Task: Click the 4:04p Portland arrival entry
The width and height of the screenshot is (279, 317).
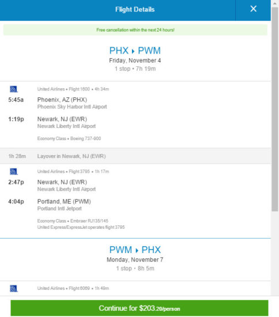Action: (50, 205)
